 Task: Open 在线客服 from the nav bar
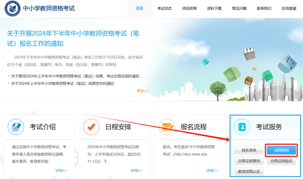coord(289,9)
